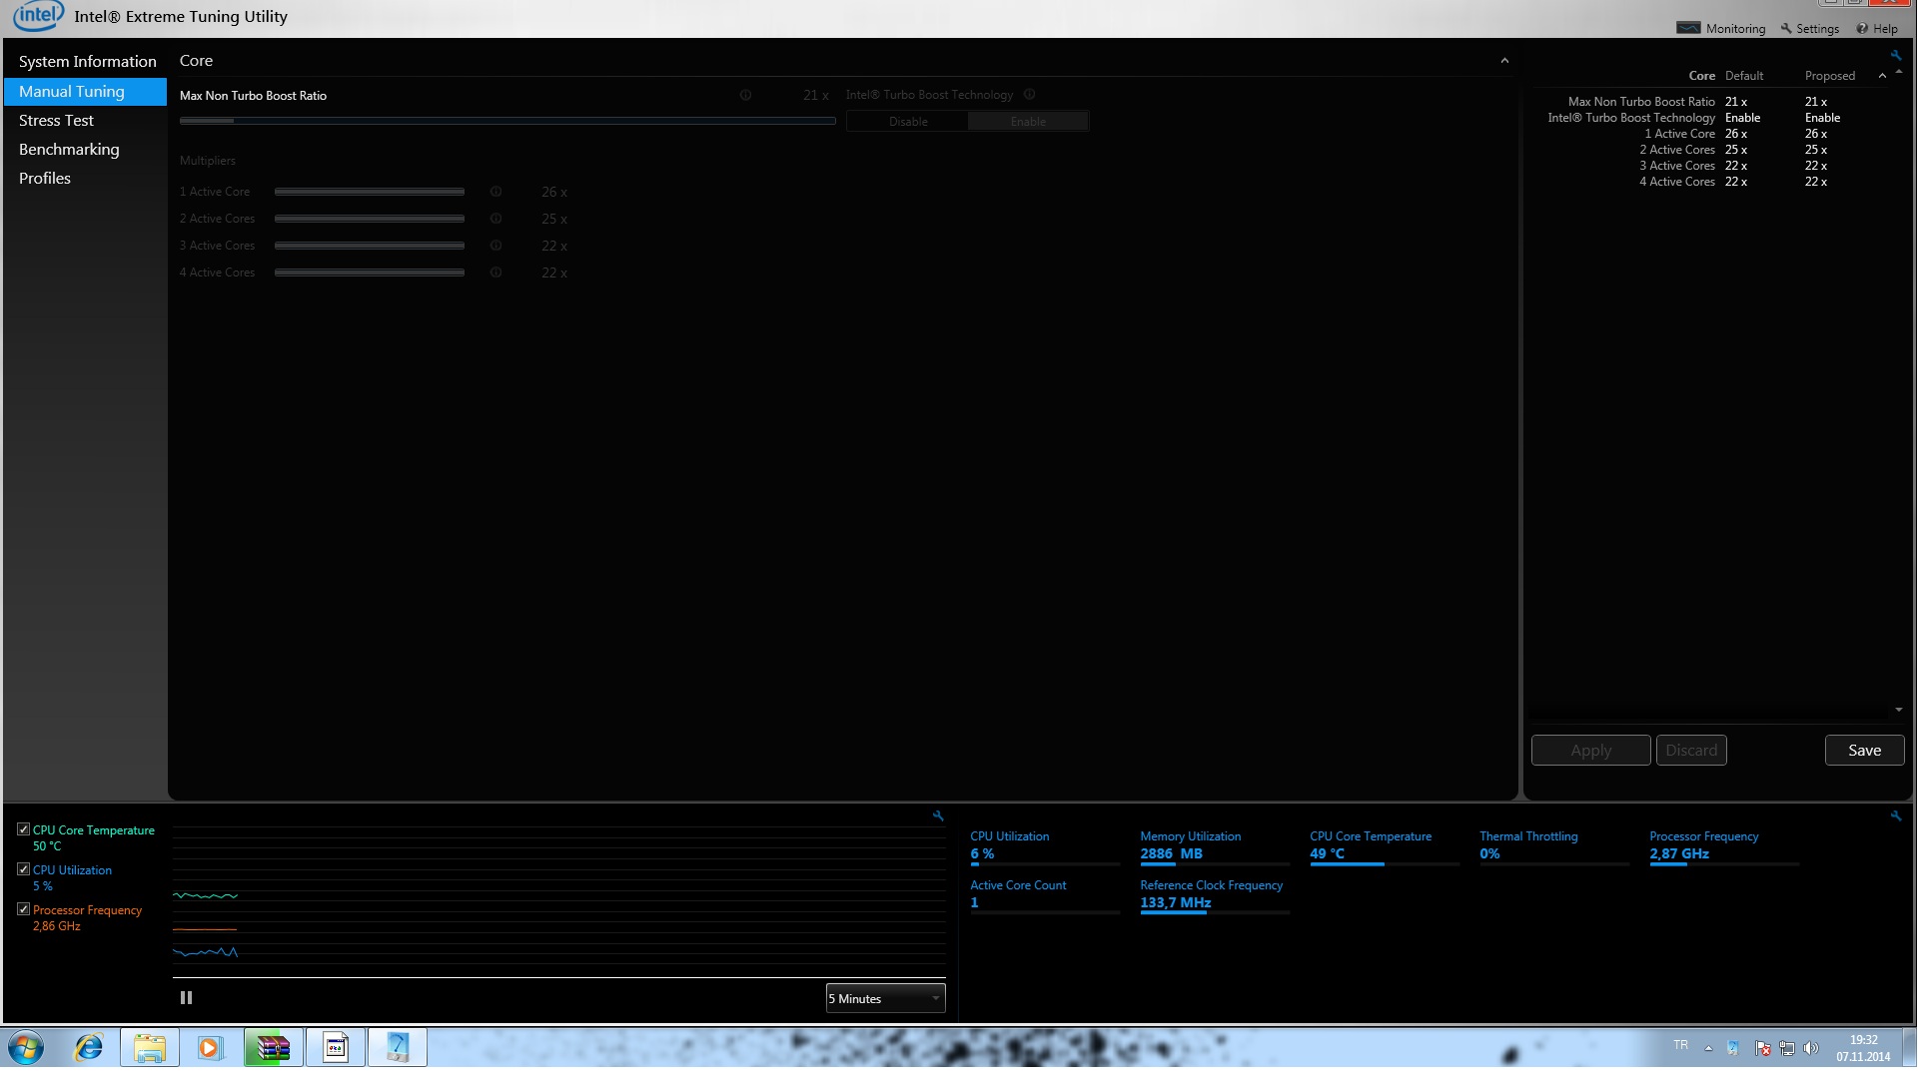Click info icon for Intel Turbo Boost Technology
This screenshot has height=1078, width=1918.
[1030, 94]
